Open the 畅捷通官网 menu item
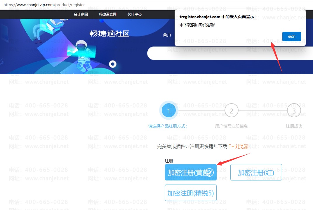313x210 pixels. pos(107,14)
